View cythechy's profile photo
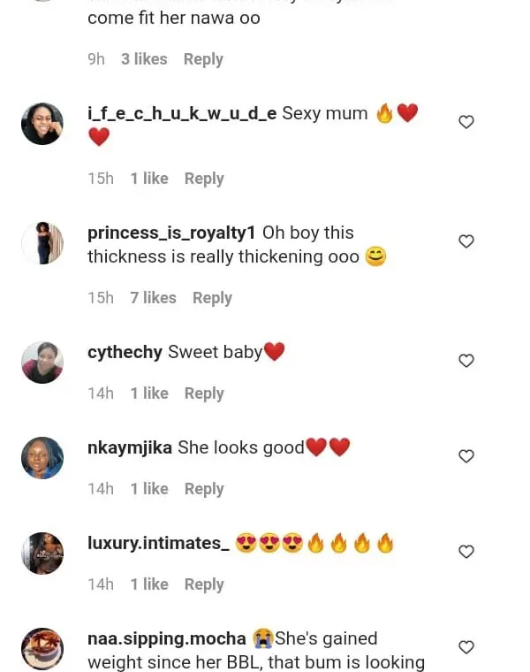 (42, 363)
